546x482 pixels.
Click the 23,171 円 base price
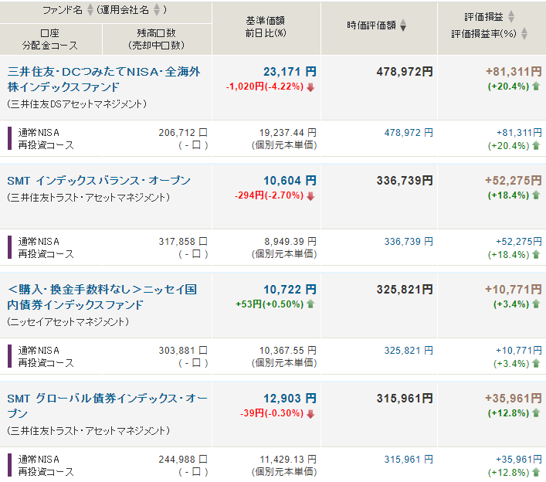[289, 72]
